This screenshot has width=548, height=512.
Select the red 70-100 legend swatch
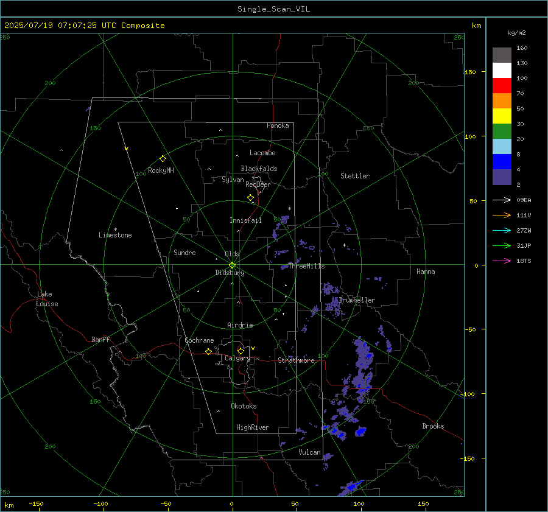coord(502,86)
